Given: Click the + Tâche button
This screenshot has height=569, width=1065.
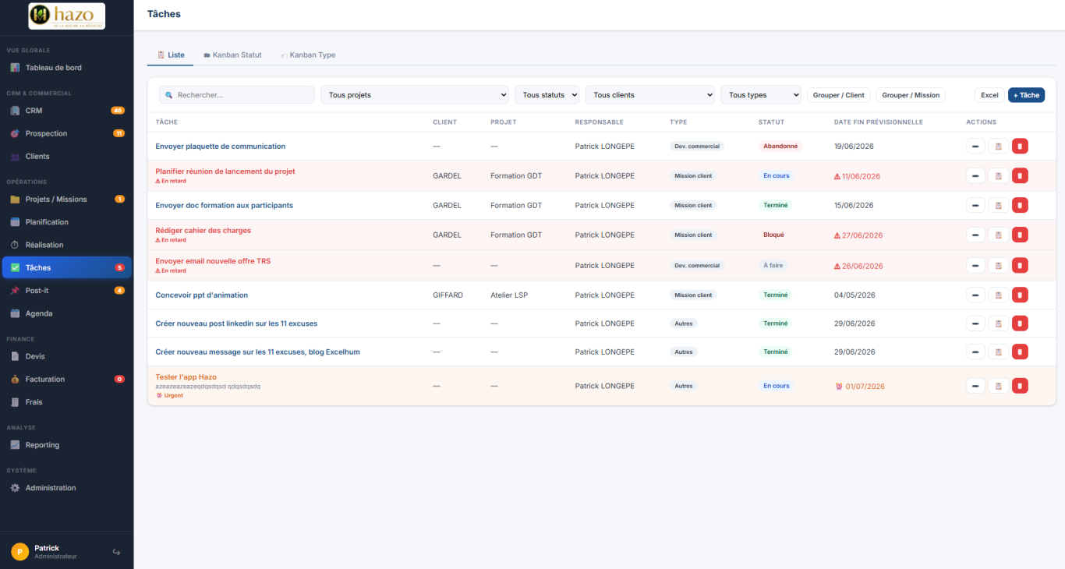Looking at the screenshot, I should click(x=1026, y=95).
